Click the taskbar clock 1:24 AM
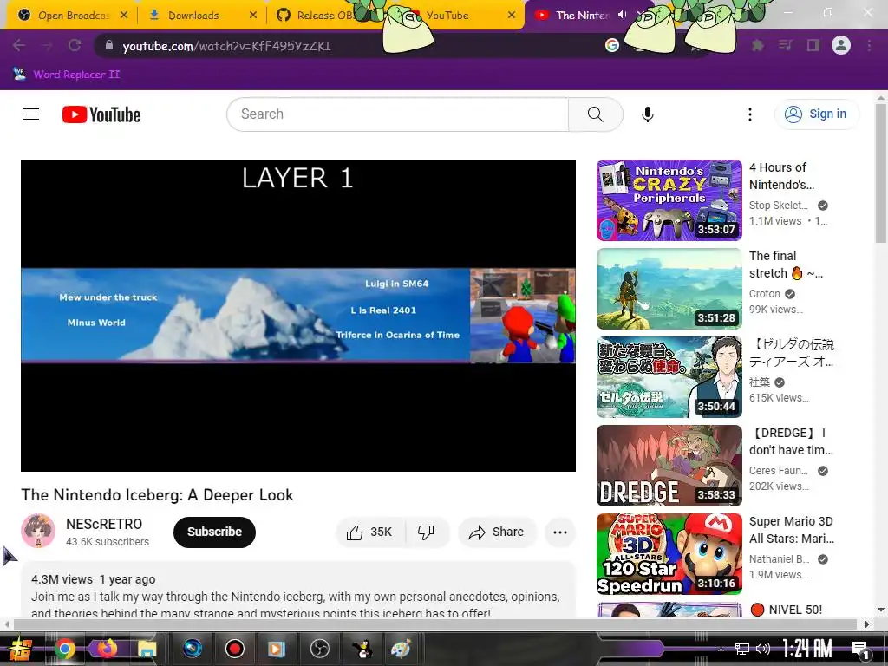Image resolution: width=888 pixels, height=666 pixels. [x=806, y=649]
